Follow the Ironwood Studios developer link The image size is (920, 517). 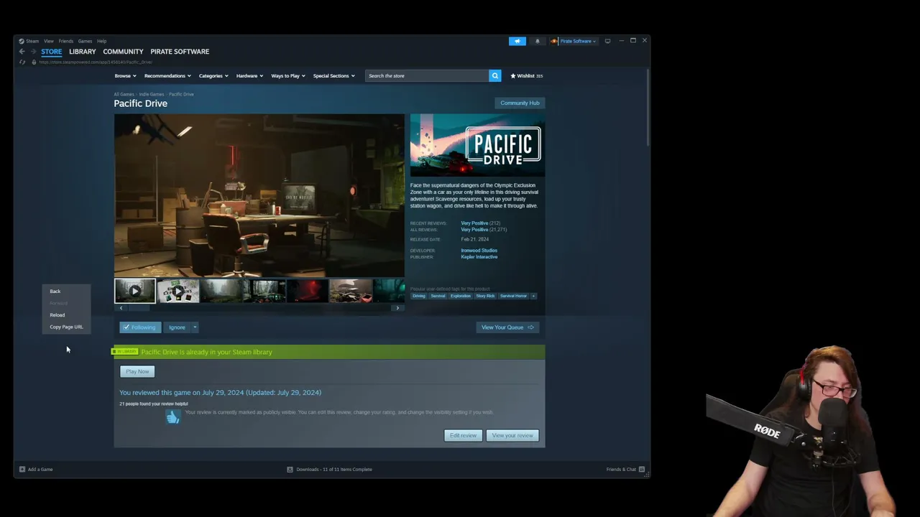(x=479, y=251)
